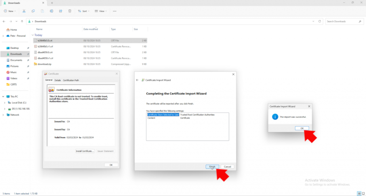Click the Delete trash icon in toolbar
The image size is (366, 196).
coord(70,10)
